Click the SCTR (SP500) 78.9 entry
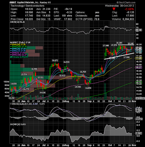145x147 pixels. coord(87,19)
